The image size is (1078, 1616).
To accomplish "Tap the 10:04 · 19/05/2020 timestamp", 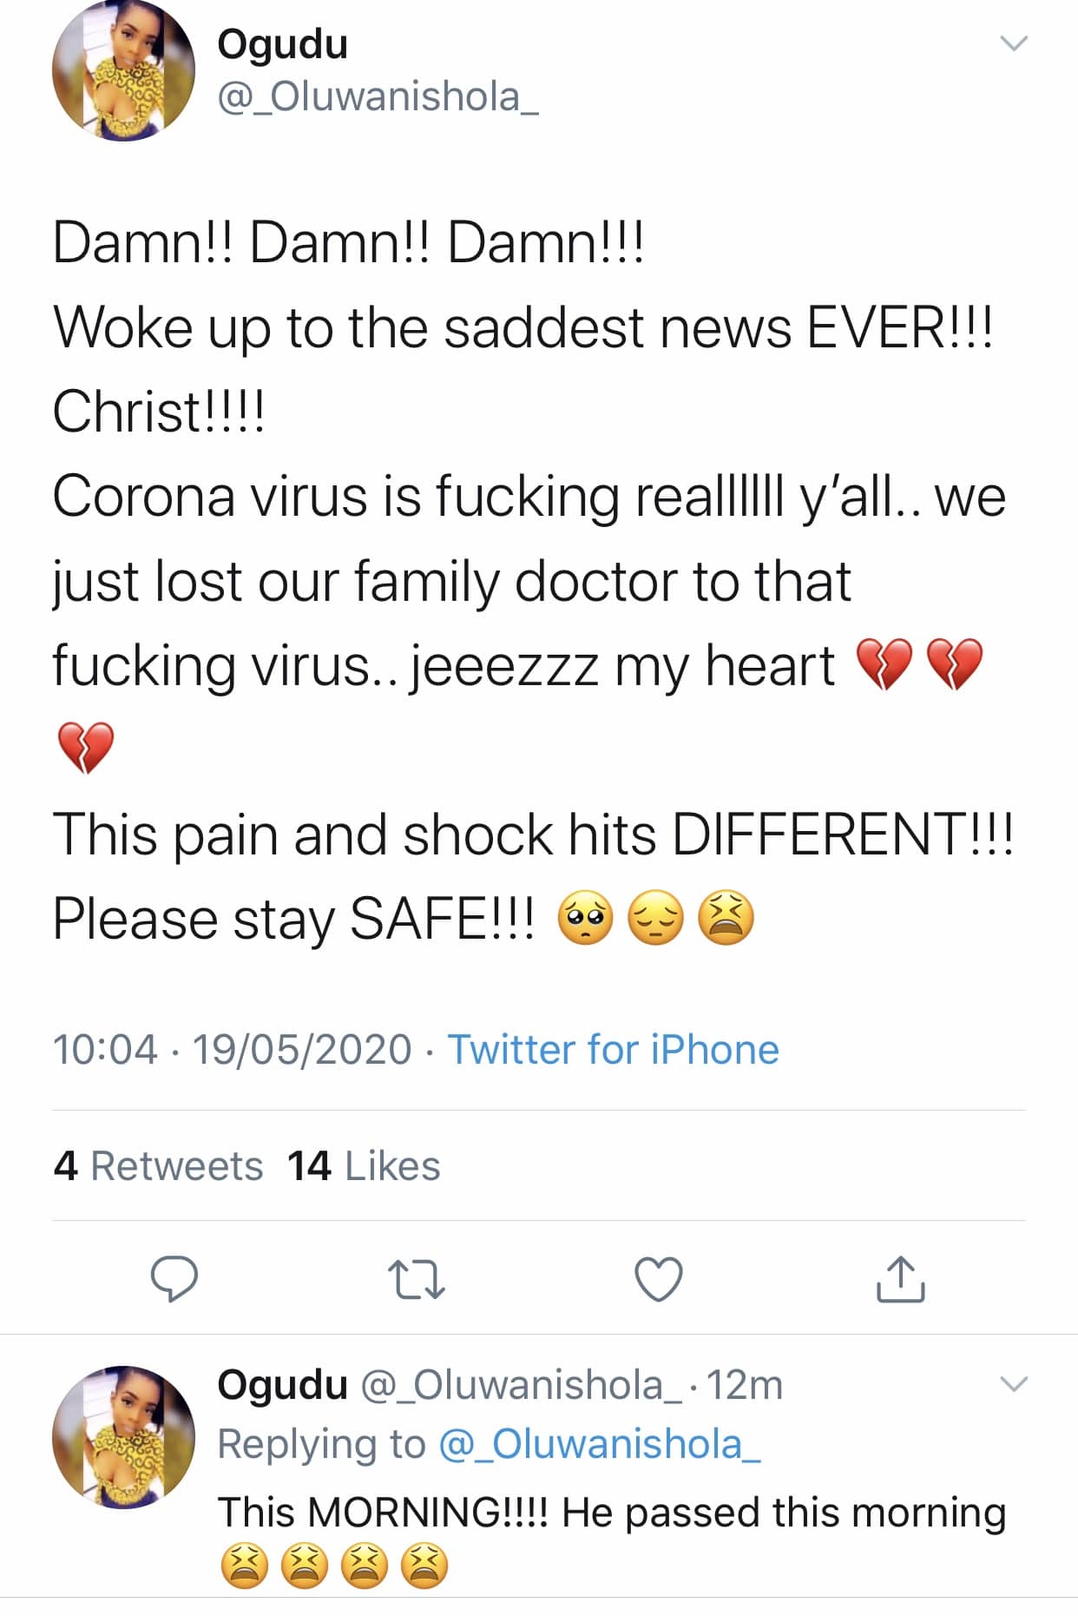I will (232, 1049).
